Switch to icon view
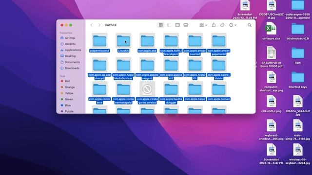312x175 pixels. point(161,25)
